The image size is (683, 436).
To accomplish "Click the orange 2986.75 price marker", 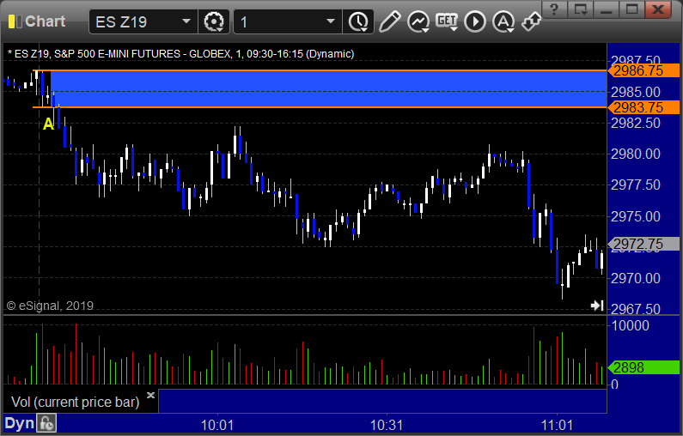I will tap(643, 70).
